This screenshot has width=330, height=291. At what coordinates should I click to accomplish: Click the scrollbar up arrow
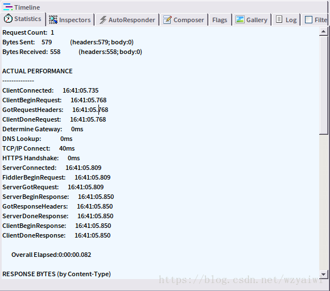click(324, 31)
